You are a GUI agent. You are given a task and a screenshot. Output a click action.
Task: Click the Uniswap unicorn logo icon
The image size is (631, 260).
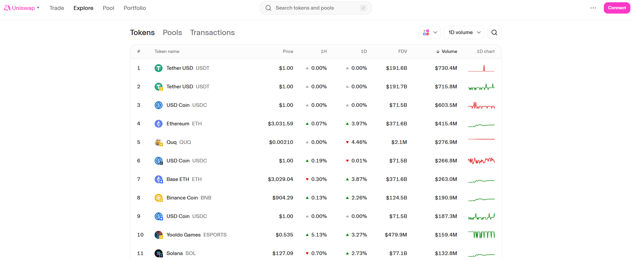click(7, 8)
